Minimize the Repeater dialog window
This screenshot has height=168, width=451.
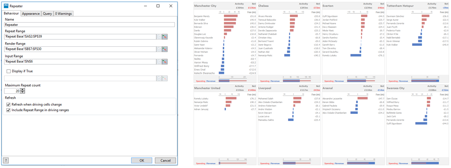pyautogui.click(x=146, y=6)
